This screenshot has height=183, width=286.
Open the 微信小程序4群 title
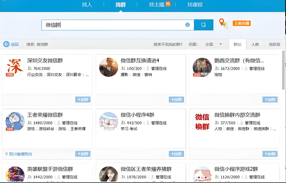(x=138, y=115)
